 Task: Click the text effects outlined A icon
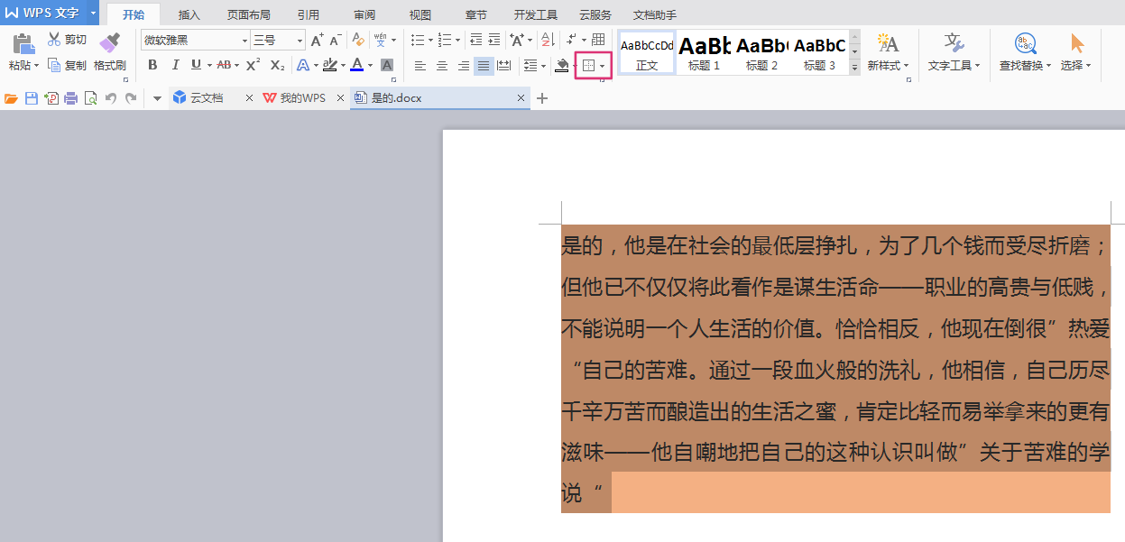[x=303, y=65]
